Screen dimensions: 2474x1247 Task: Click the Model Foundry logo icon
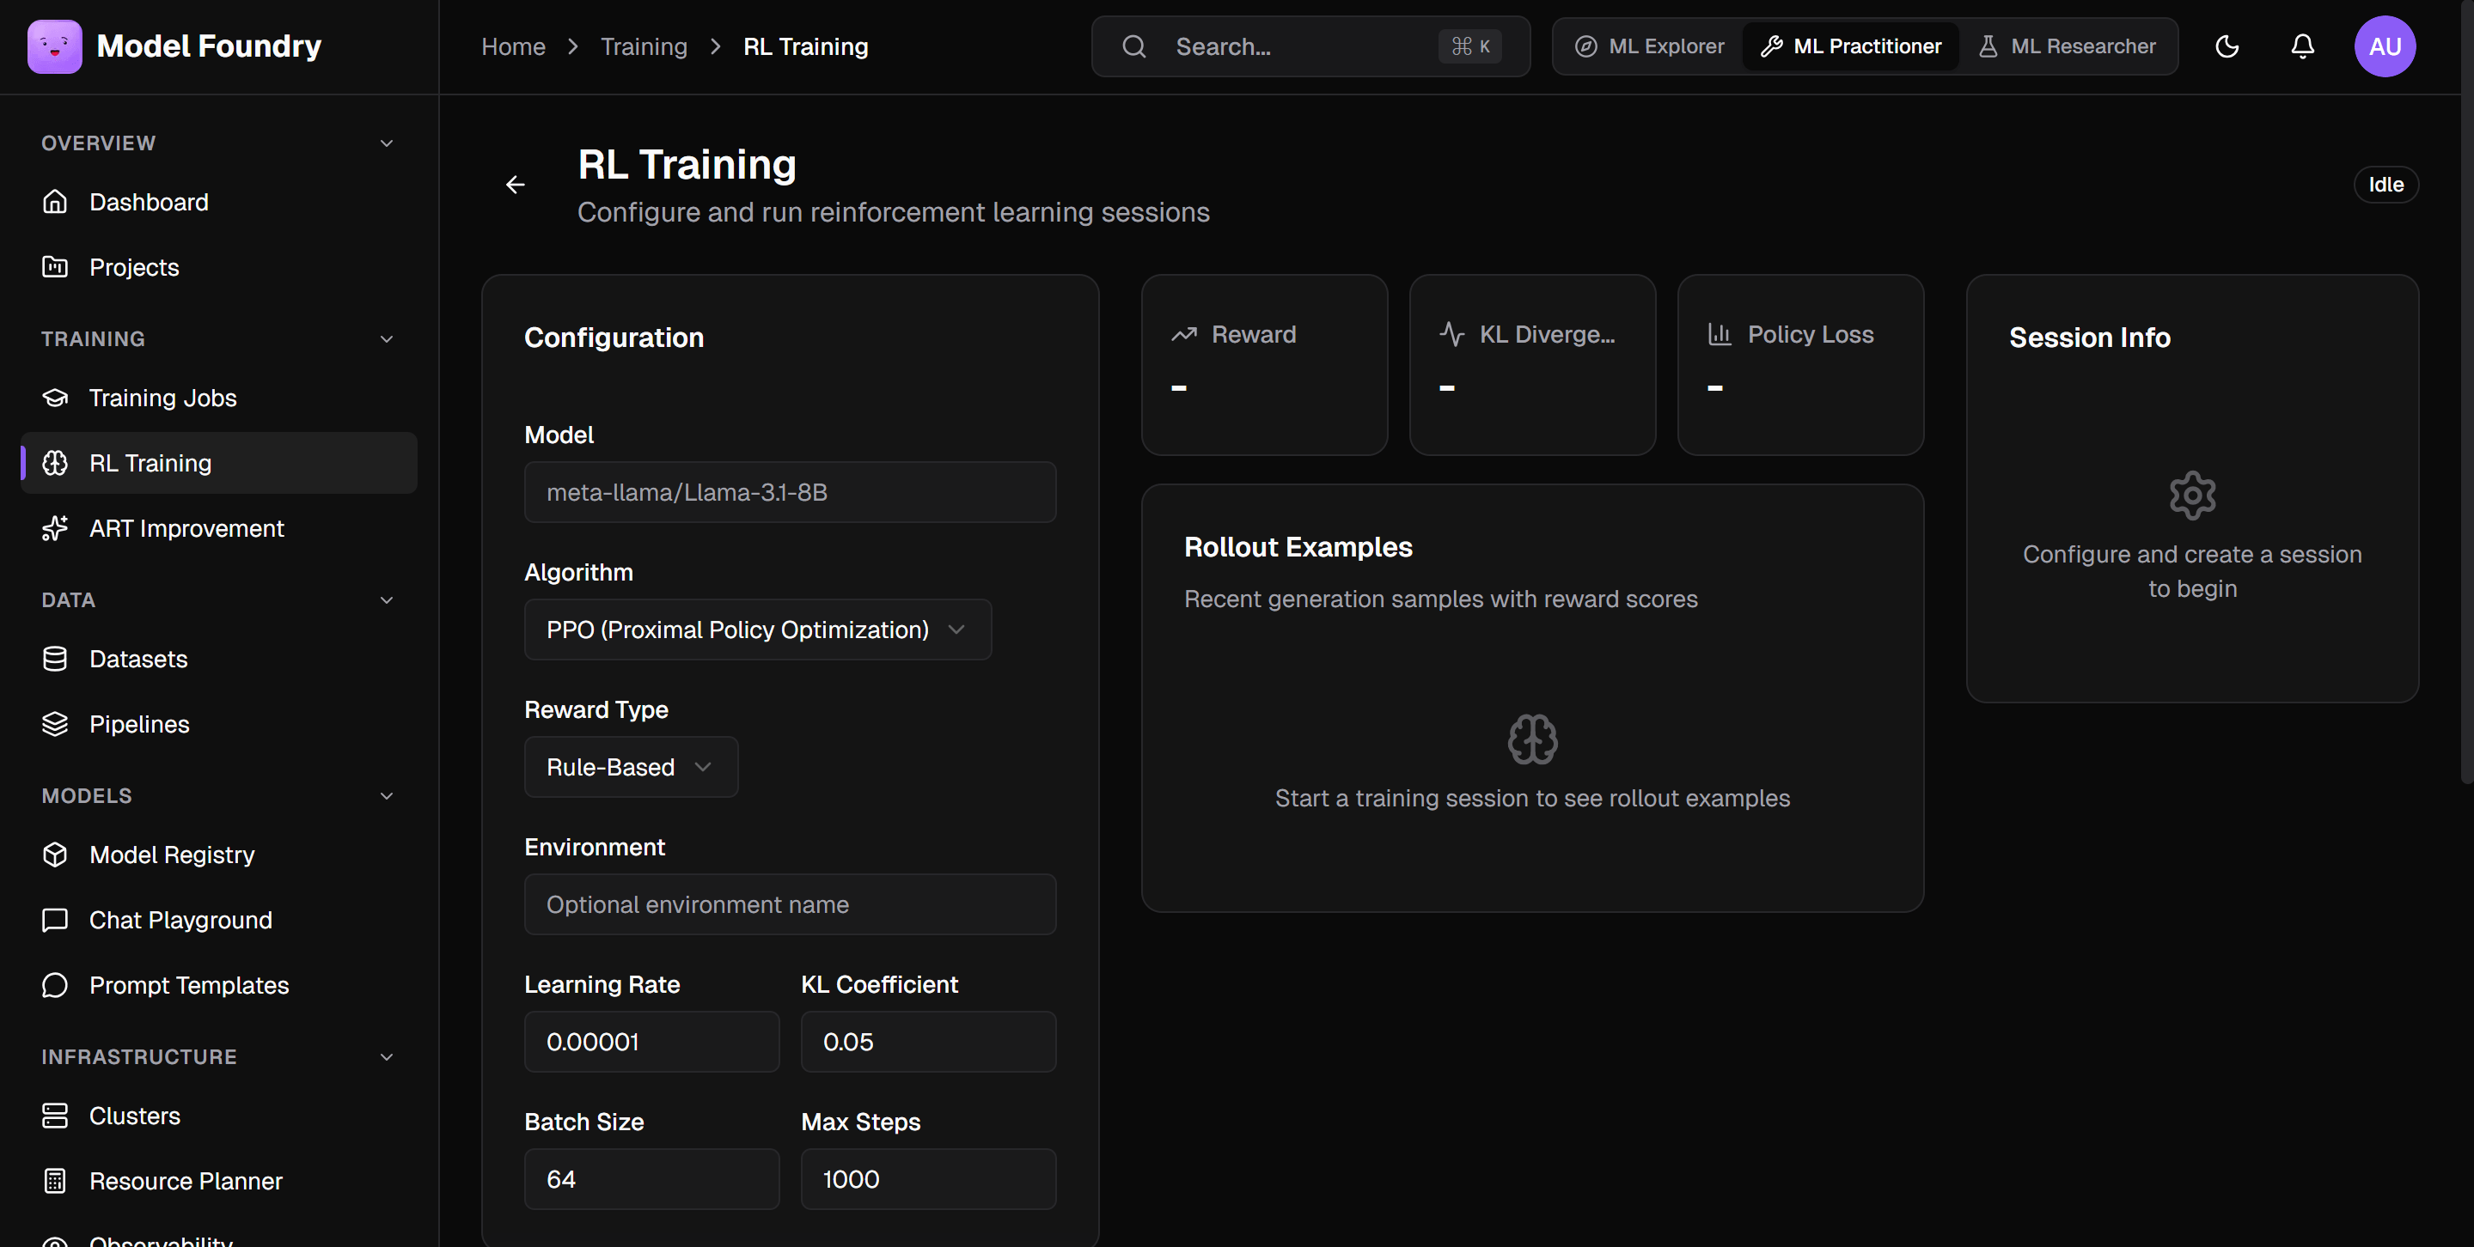click(x=55, y=46)
